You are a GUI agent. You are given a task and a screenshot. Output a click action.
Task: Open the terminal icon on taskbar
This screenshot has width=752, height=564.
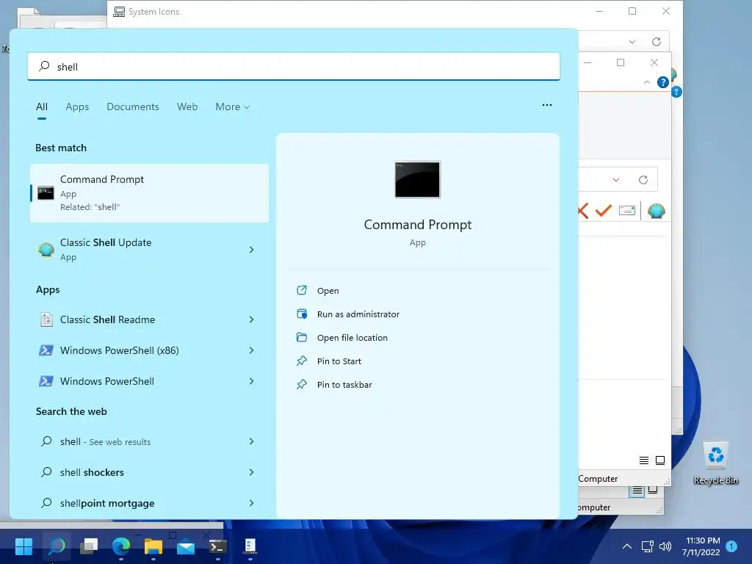(x=217, y=546)
